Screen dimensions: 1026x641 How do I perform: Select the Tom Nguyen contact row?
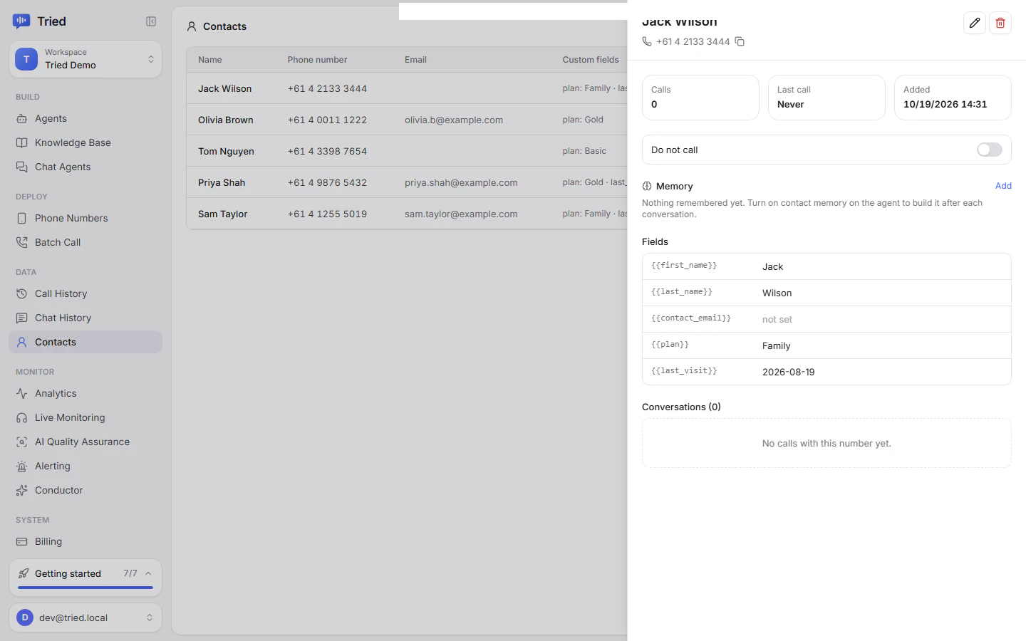coord(407,151)
